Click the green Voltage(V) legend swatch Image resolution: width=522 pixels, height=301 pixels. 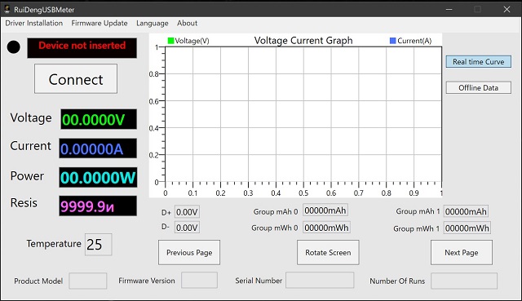point(170,41)
